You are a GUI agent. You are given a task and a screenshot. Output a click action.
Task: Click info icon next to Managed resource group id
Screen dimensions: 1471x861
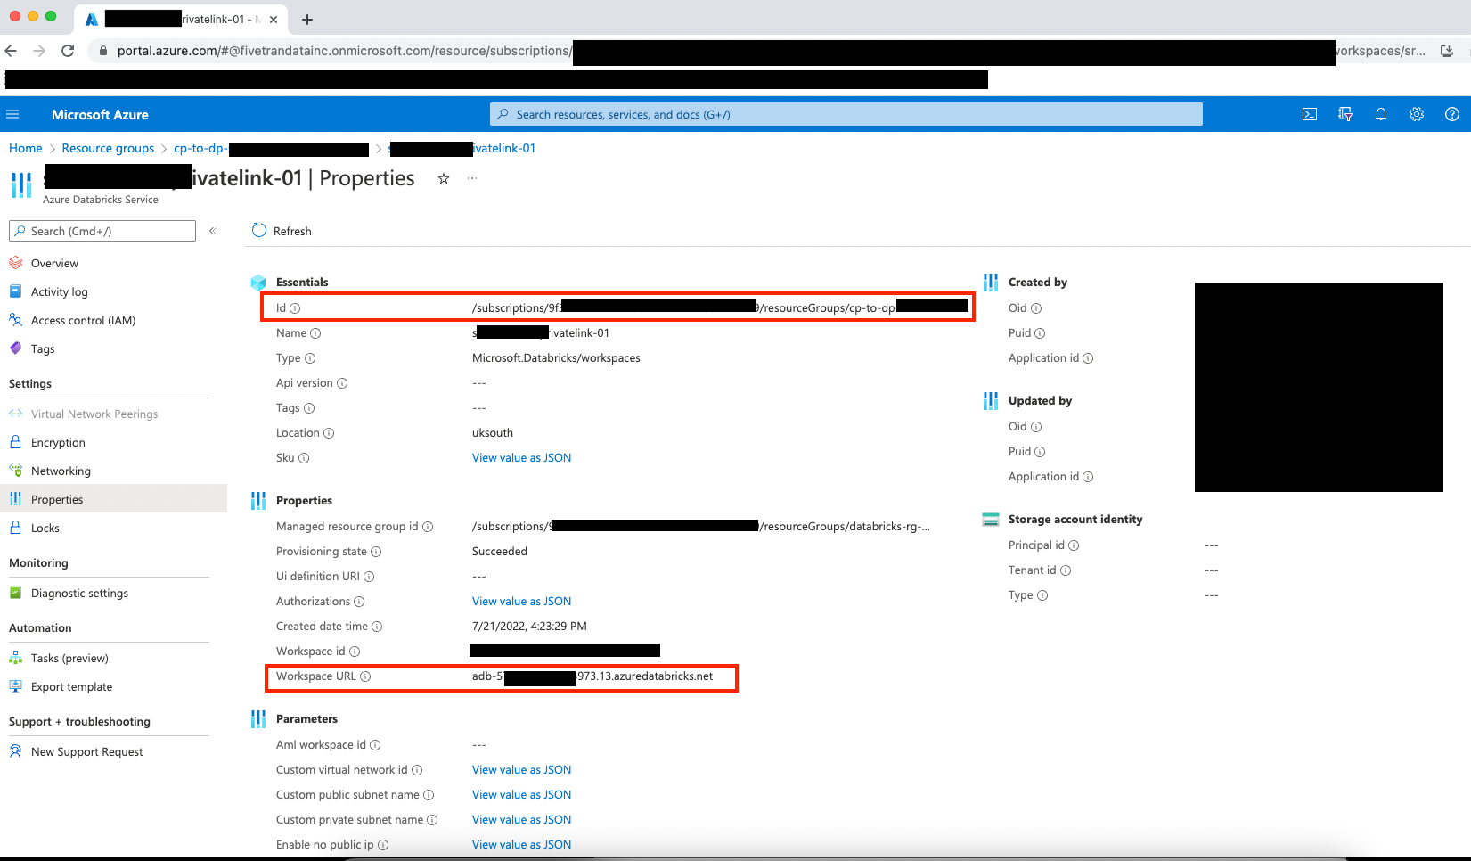(x=428, y=527)
